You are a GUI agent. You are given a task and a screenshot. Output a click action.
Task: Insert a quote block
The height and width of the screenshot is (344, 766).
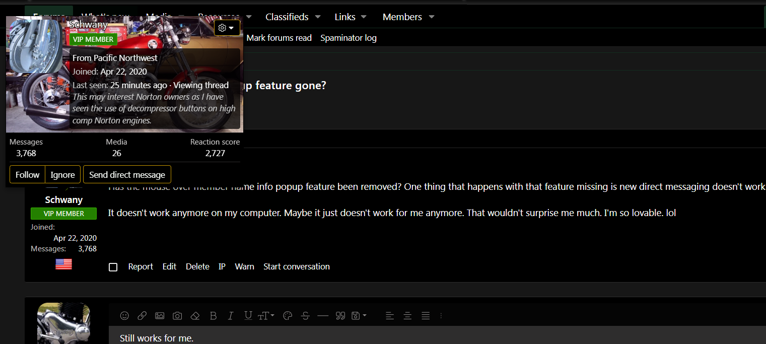click(x=340, y=316)
